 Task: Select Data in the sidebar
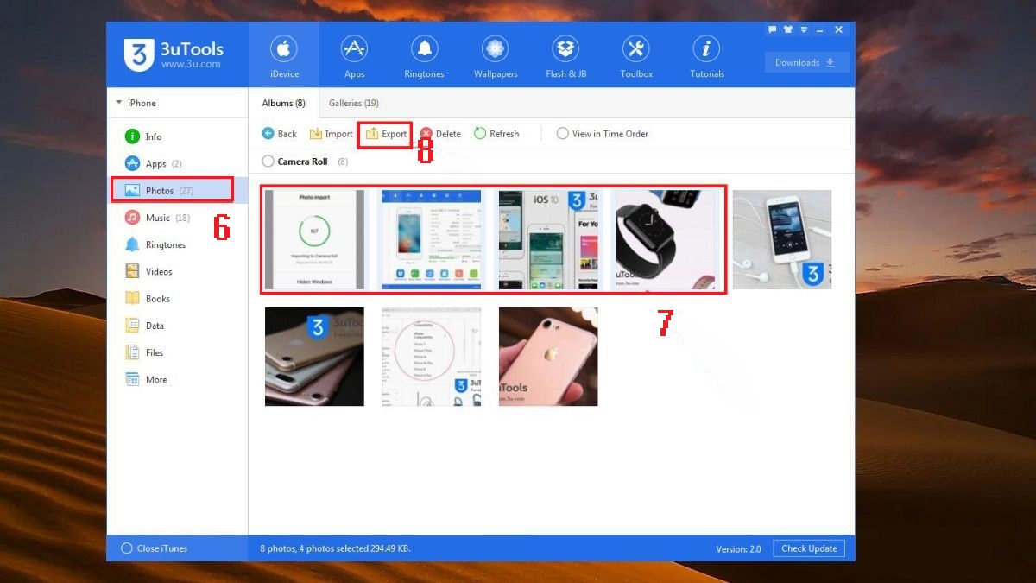click(x=178, y=326)
